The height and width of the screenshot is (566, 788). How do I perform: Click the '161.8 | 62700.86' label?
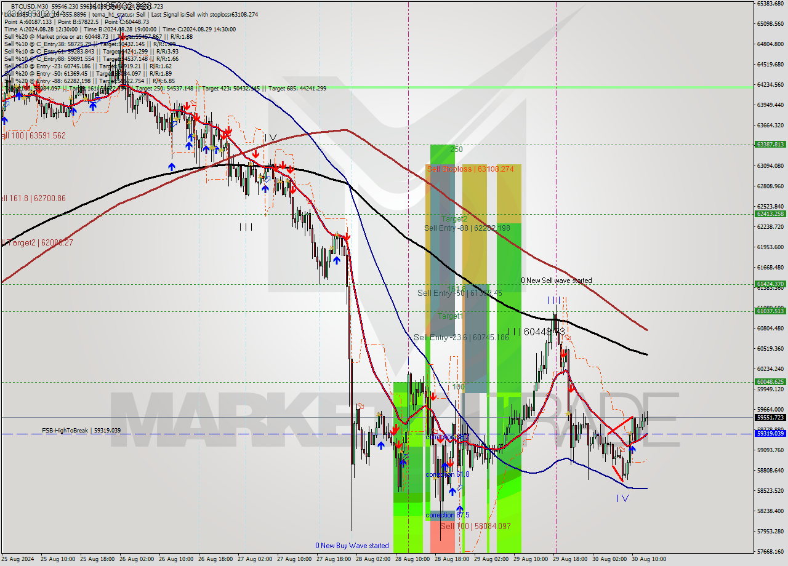pyautogui.click(x=33, y=199)
